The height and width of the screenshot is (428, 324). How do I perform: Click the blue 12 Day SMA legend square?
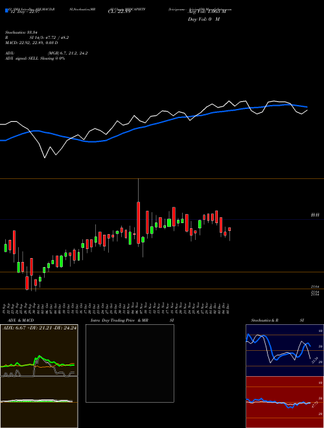click(6, 10)
